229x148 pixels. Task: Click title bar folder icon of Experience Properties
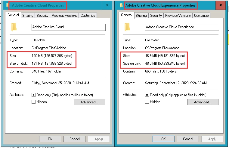(121, 5)
